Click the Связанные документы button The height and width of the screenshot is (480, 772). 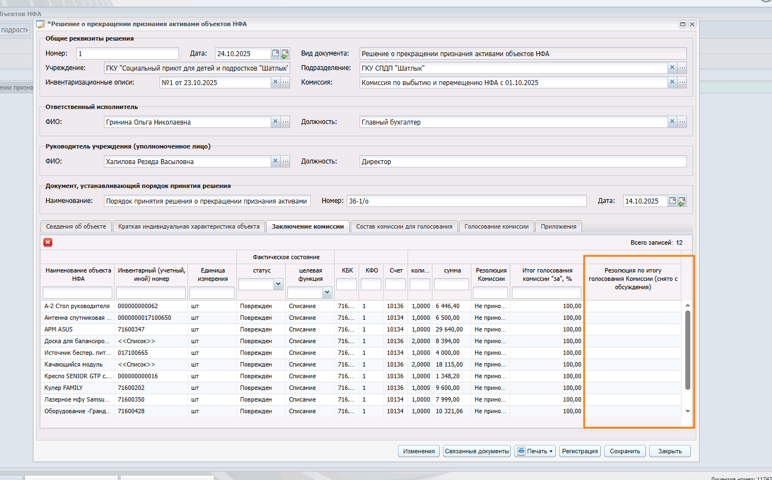(x=477, y=451)
